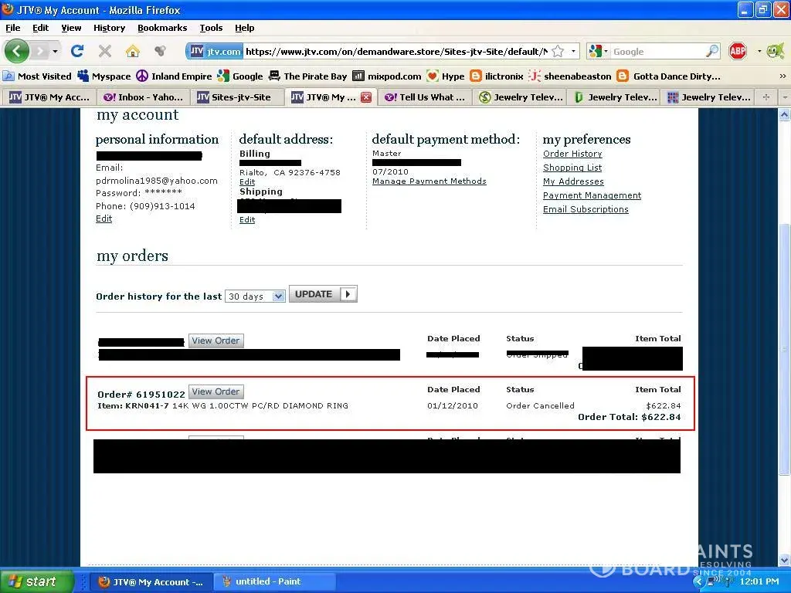Bookmark this page with the star icon
This screenshot has height=593, width=791.
(558, 52)
